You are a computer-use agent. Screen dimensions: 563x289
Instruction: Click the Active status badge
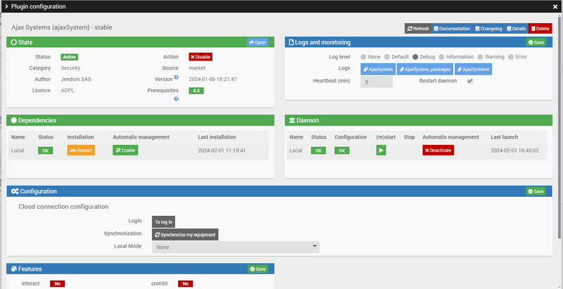(x=69, y=57)
